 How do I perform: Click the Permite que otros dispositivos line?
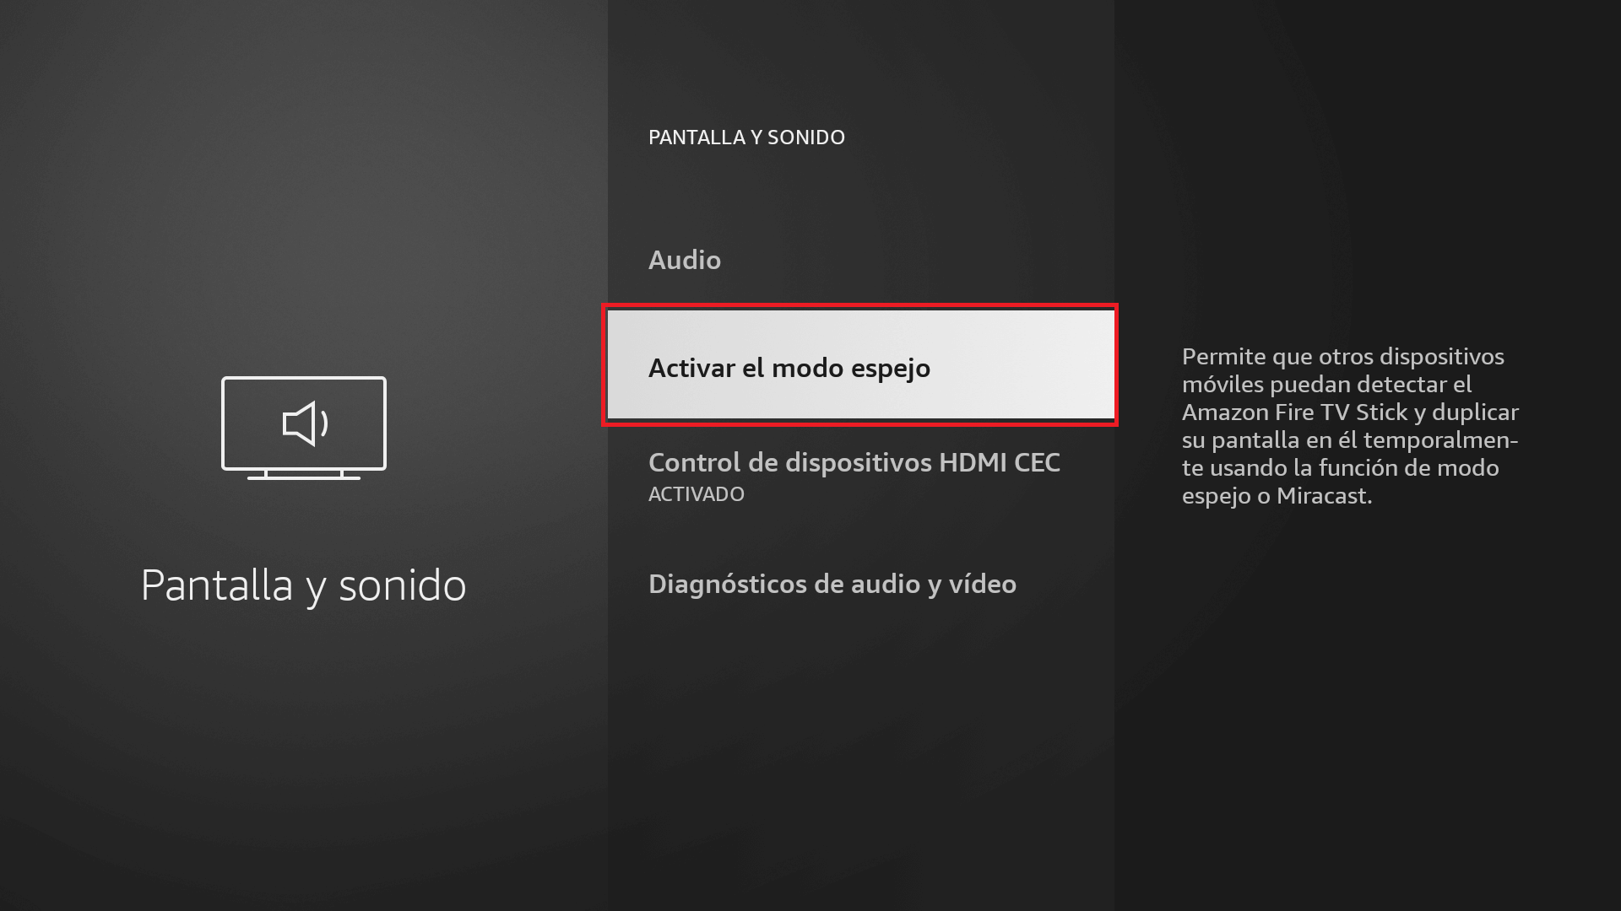pyautogui.click(x=1343, y=357)
